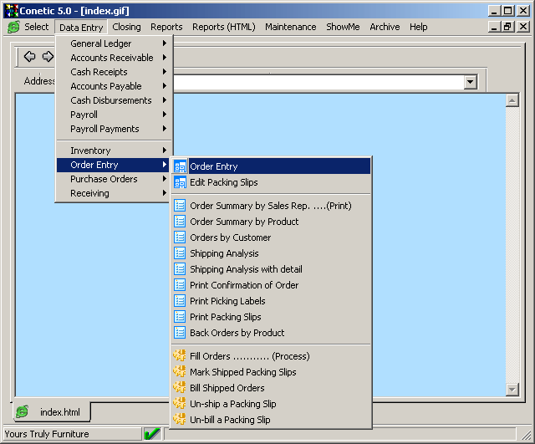The image size is (535, 444).
Task: Click the Fill Orders process gear icon
Action: (180, 356)
